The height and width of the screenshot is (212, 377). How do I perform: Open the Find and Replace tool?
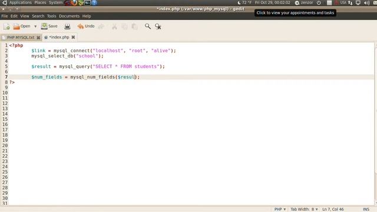click(x=158, y=26)
